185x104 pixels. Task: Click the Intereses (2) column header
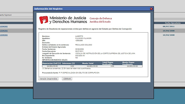68,63
